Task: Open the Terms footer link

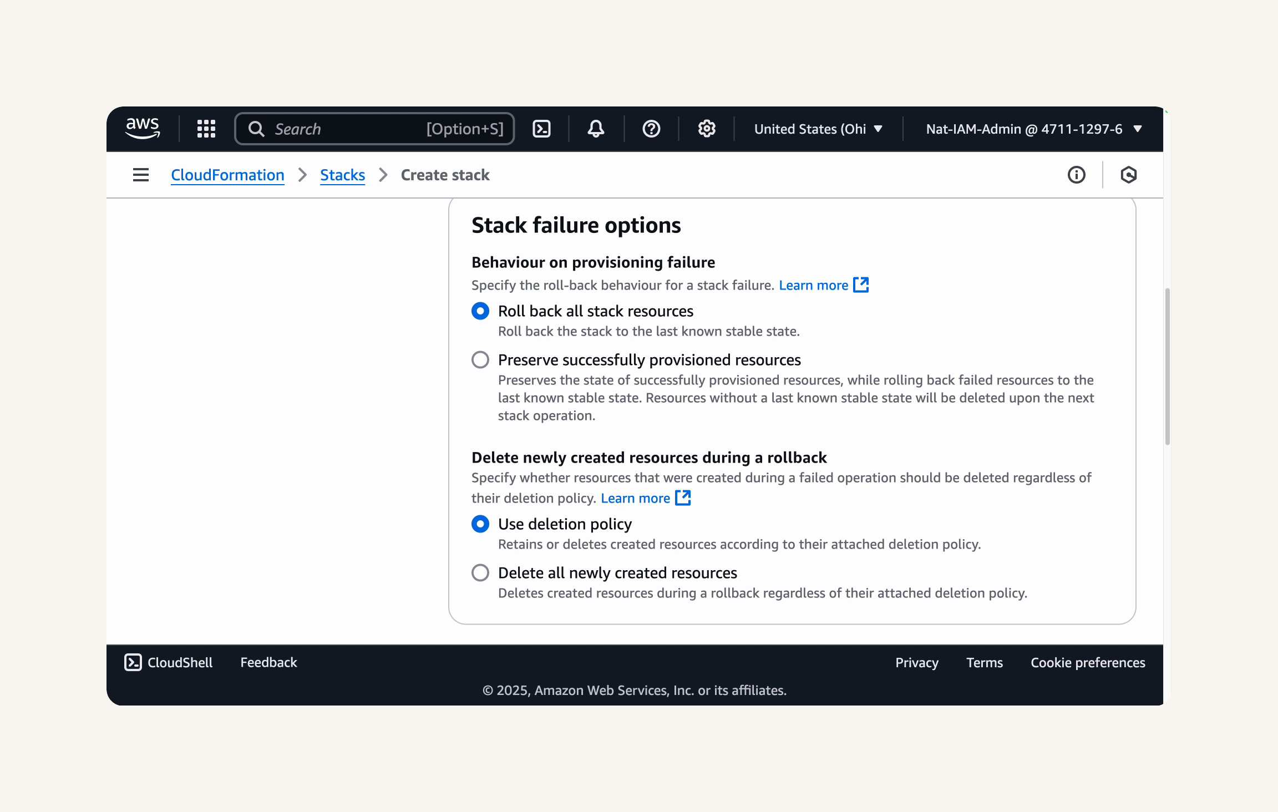Action: (x=985, y=662)
